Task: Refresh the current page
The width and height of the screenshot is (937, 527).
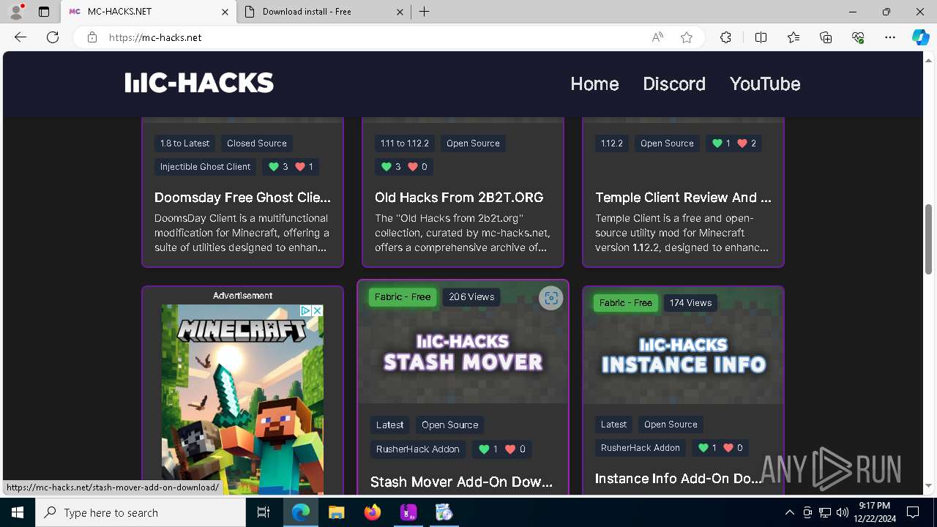Action: tap(53, 37)
